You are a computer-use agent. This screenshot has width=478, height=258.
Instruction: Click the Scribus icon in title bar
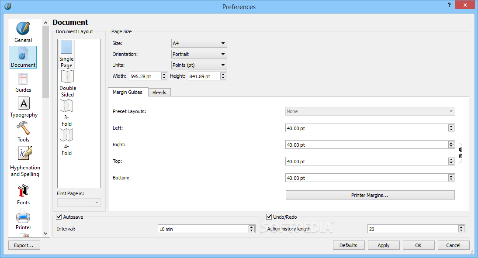pyautogui.click(x=8, y=7)
